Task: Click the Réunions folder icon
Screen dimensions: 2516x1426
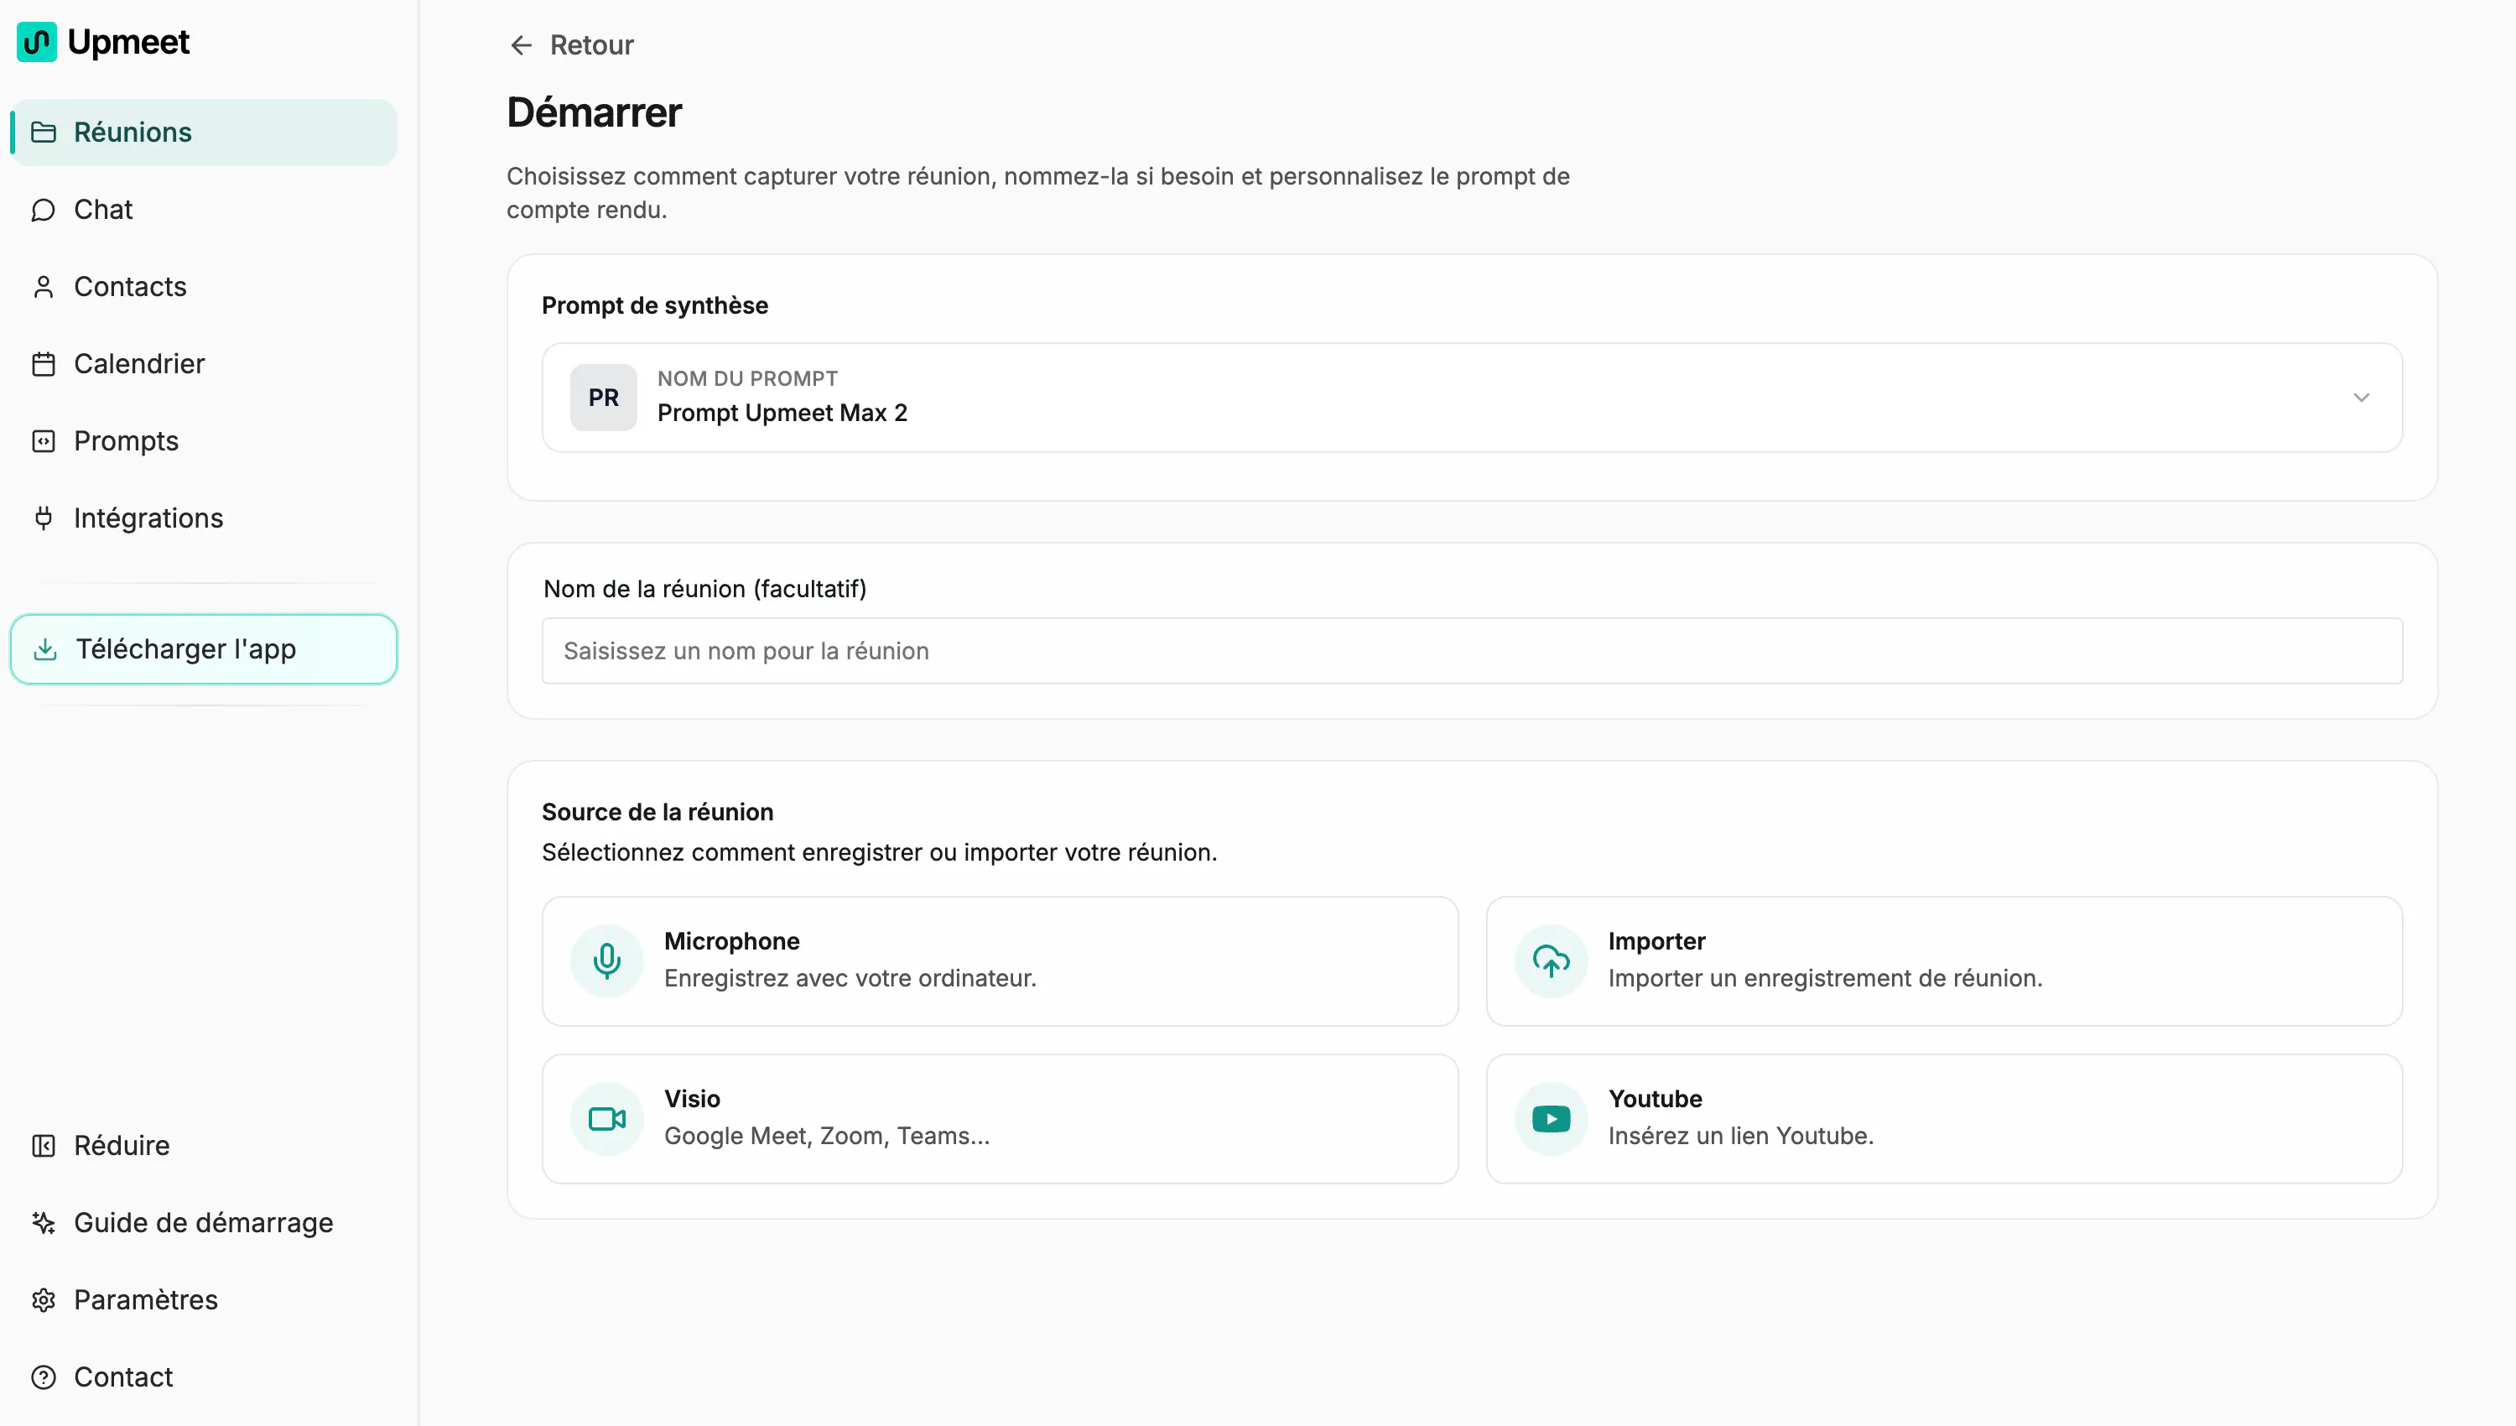Action: 43,133
